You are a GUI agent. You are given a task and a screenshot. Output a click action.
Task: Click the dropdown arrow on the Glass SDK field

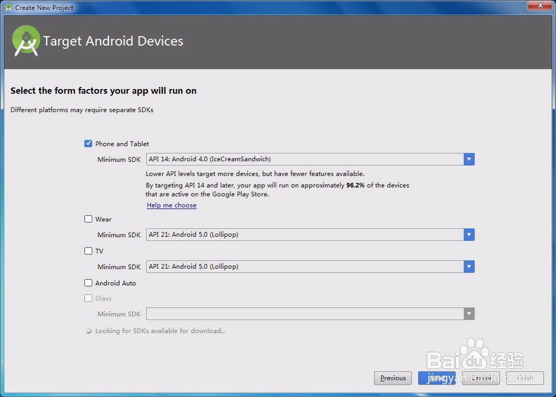coord(469,314)
